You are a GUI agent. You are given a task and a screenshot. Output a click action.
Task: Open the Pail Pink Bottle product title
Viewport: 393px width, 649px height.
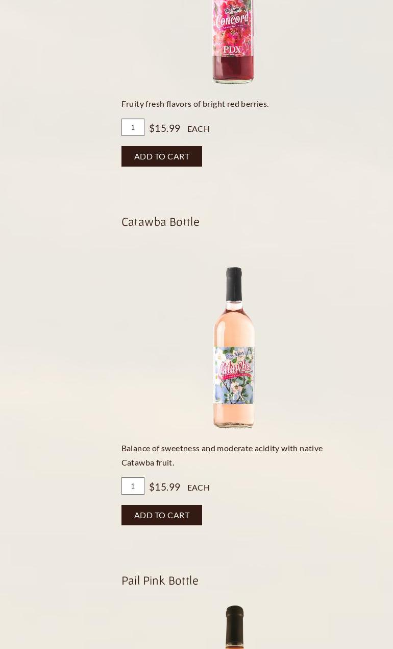pos(160,581)
